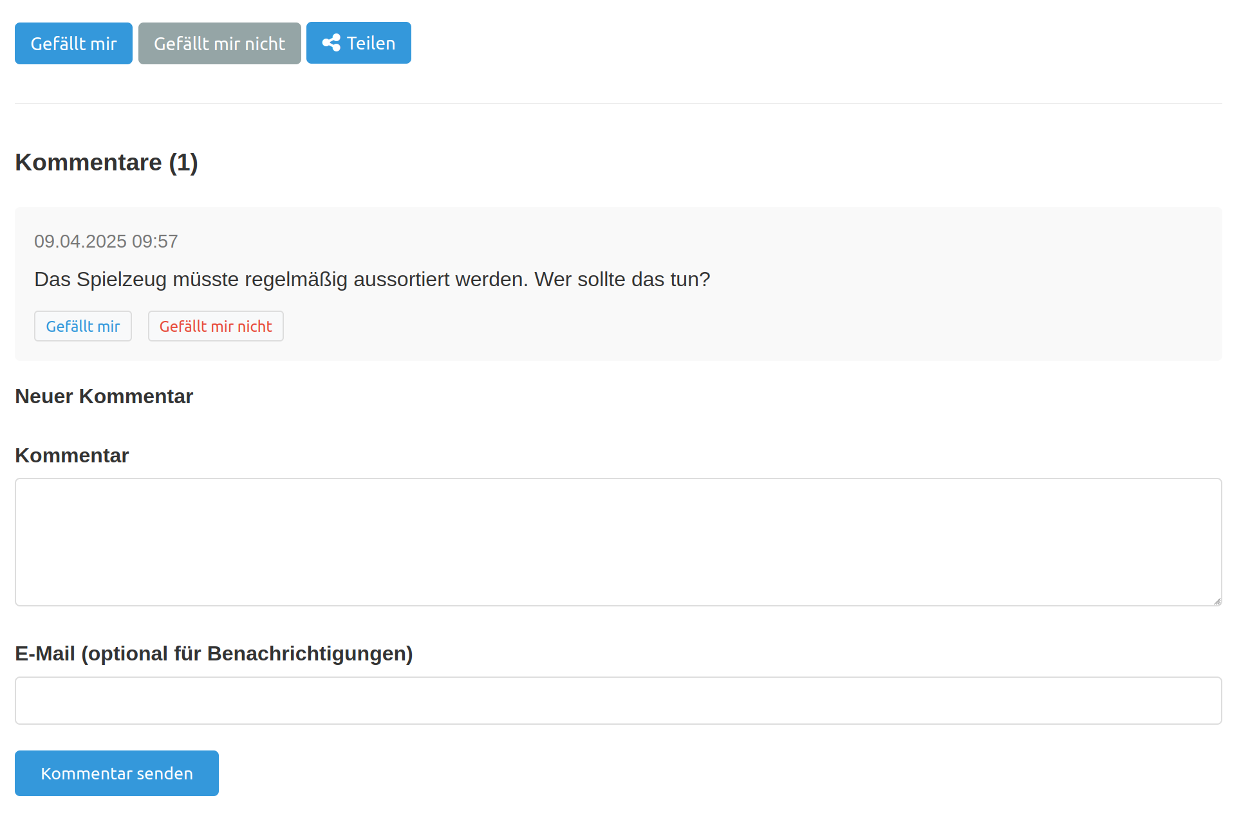The height and width of the screenshot is (836, 1250).
Task: Like the comment with small Gefällt mir
Action: (x=83, y=326)
